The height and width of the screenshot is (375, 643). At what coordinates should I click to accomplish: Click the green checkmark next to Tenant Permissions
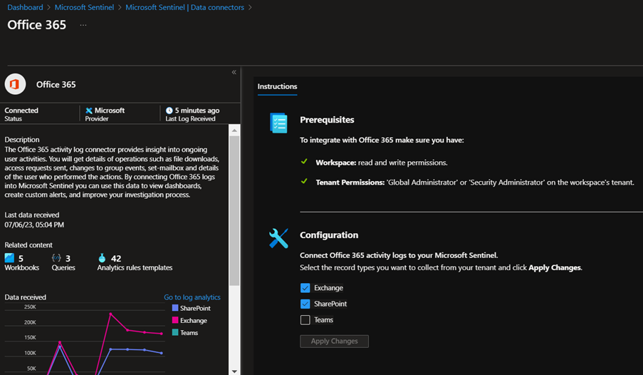[304, 181]
